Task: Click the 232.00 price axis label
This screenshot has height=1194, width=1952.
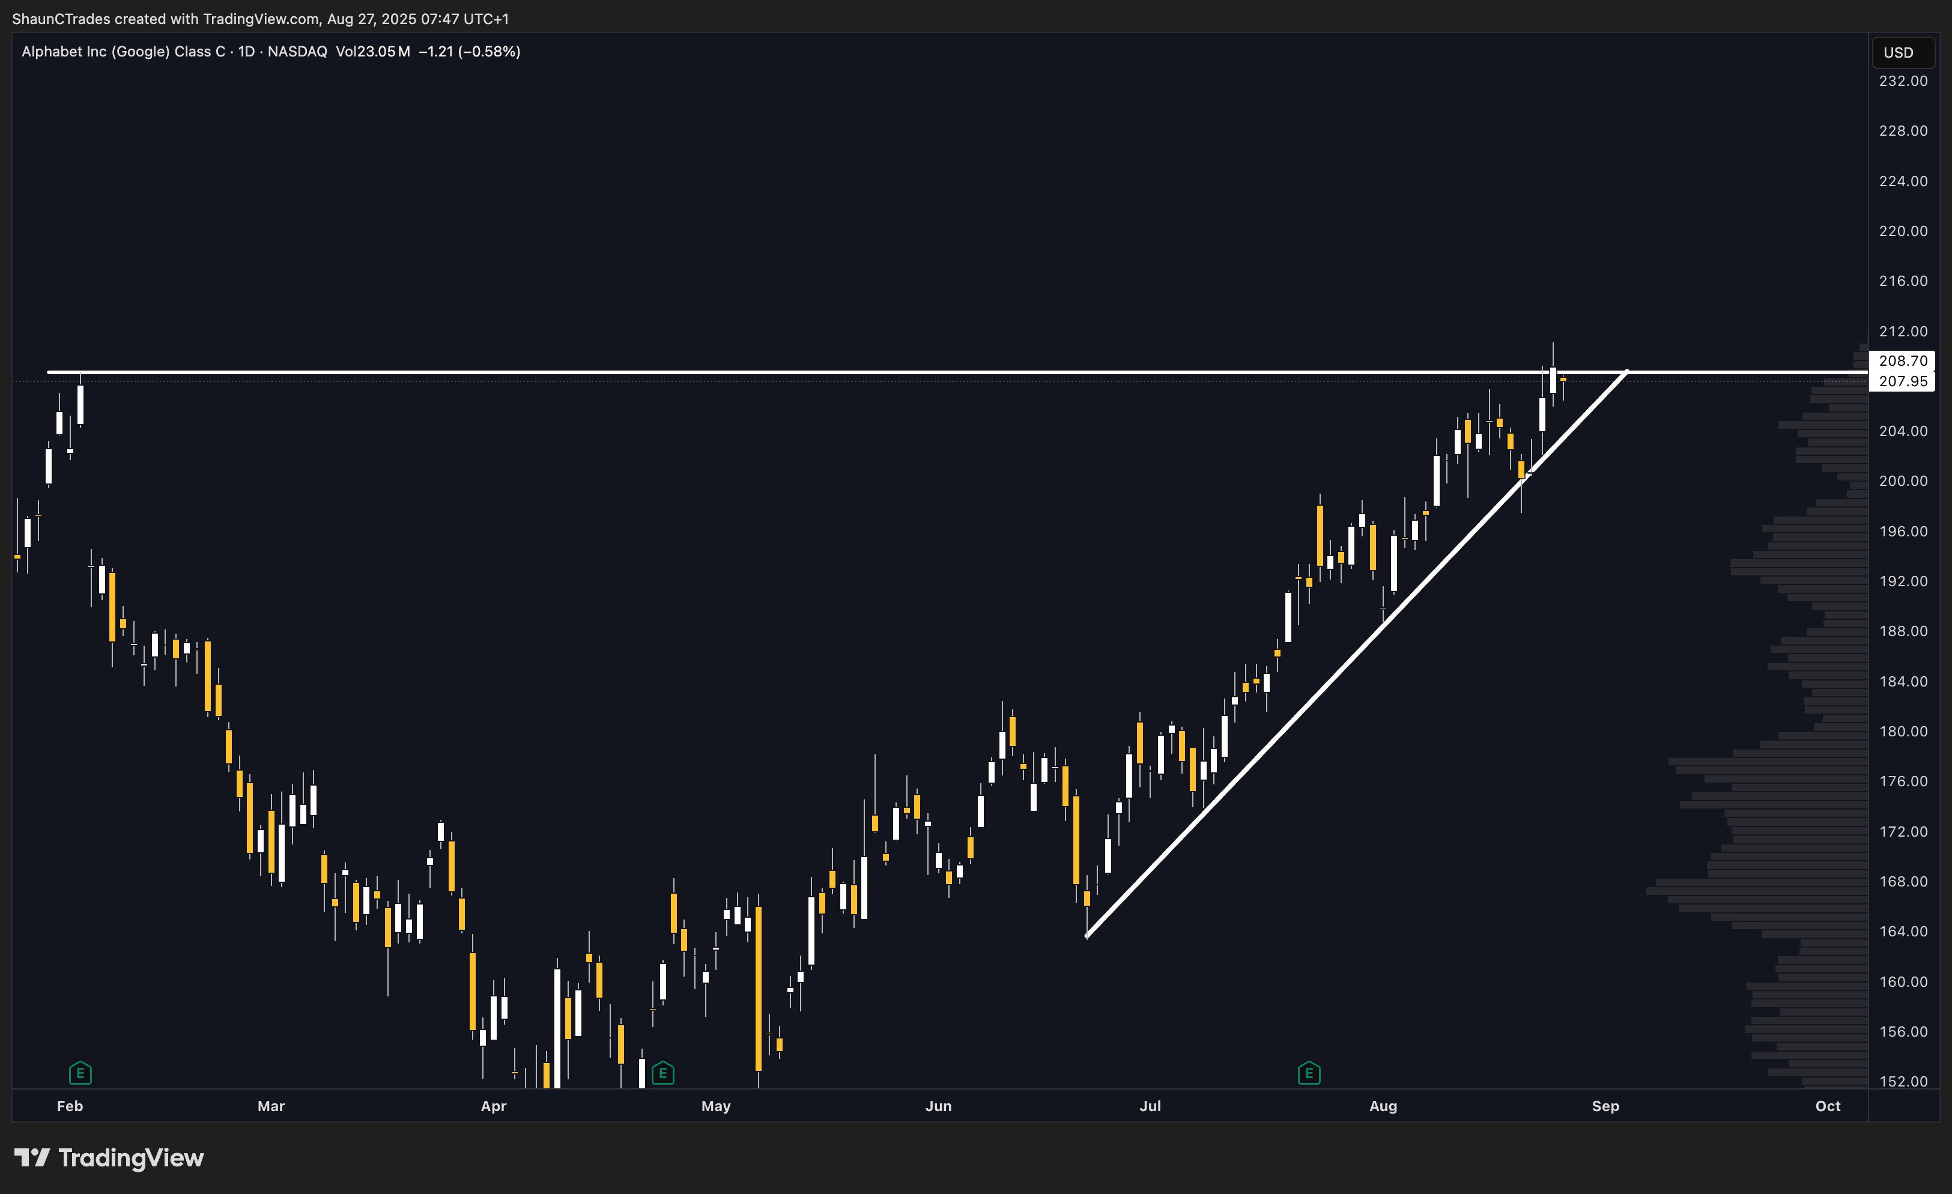Action: point(1904,81)
